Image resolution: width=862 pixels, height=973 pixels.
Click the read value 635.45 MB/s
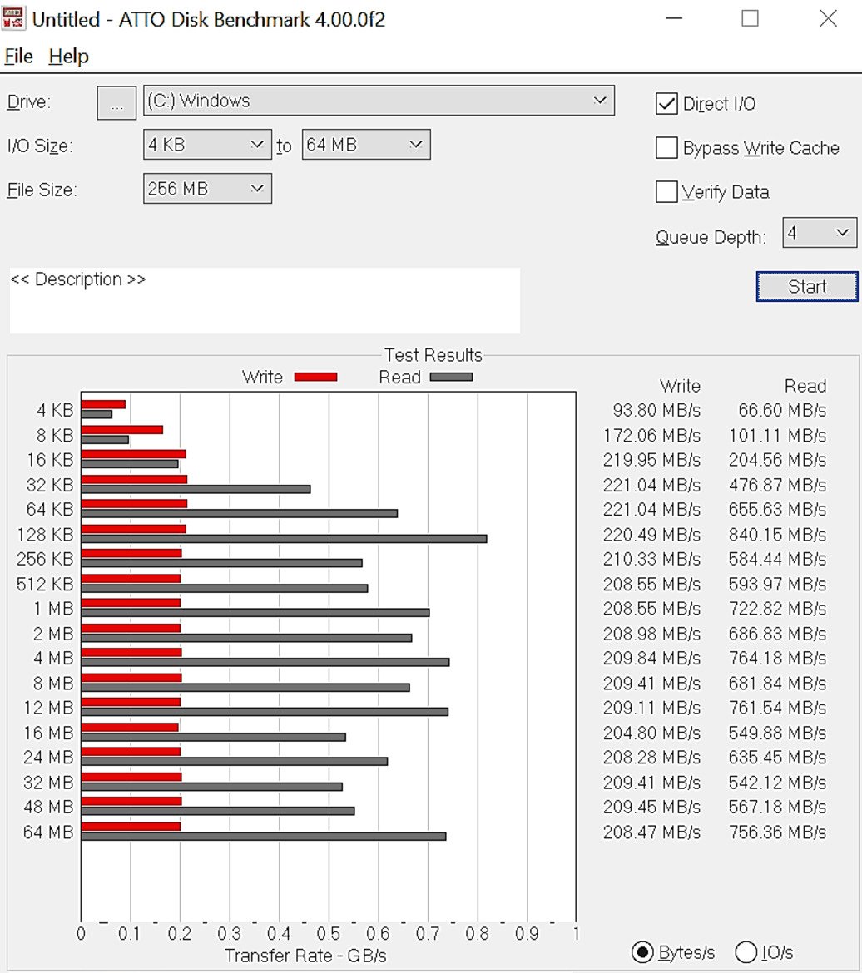[x=777, y=758]
